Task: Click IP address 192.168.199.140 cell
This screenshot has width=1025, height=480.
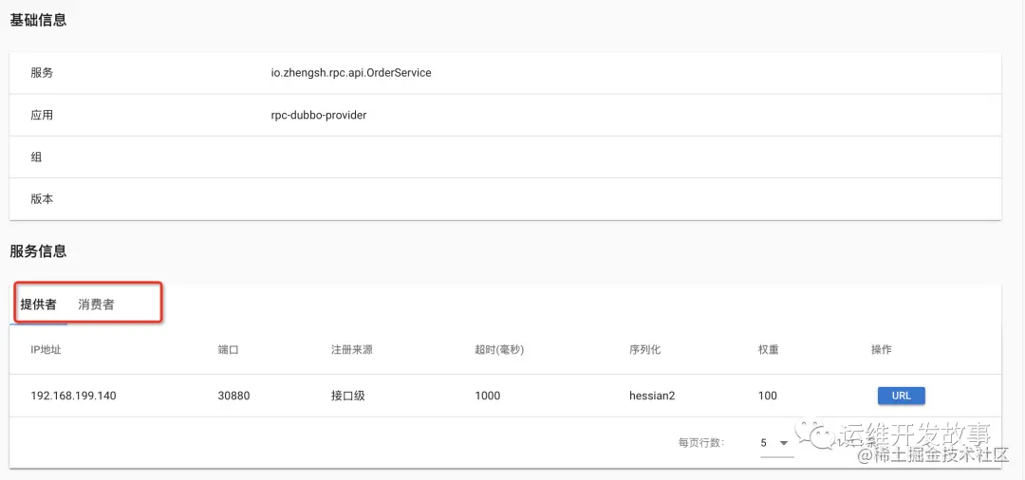Action: [73, 396]
